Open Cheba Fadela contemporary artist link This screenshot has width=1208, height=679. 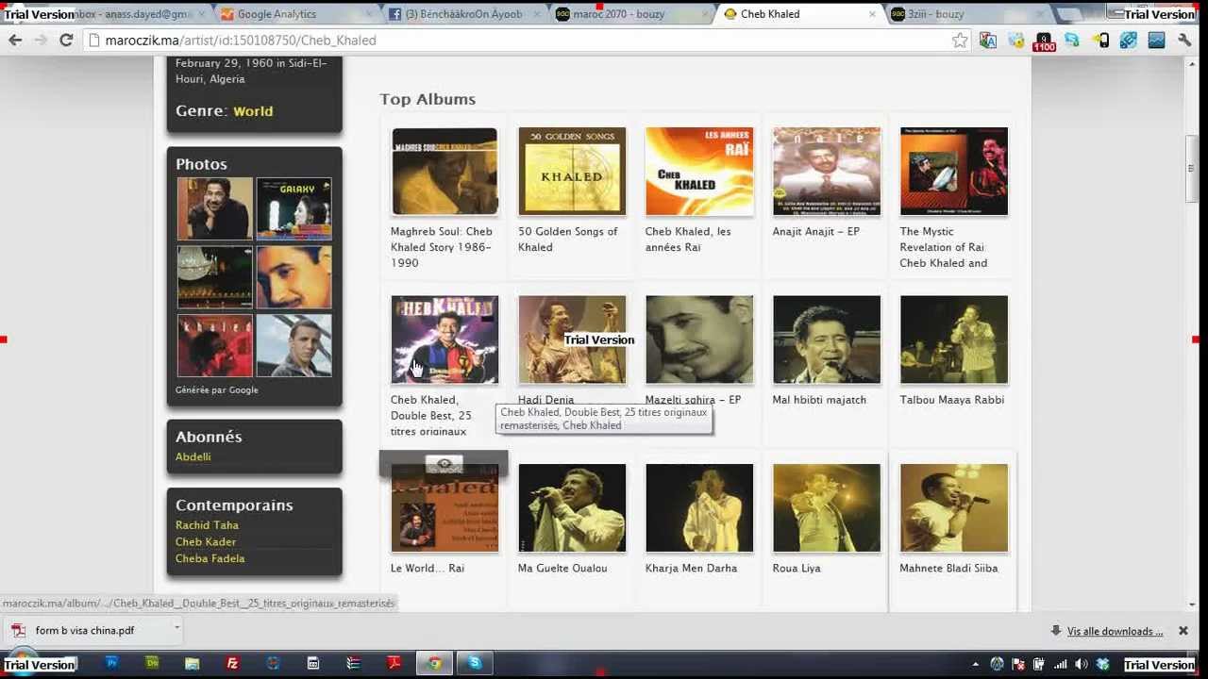click(210, 558)
